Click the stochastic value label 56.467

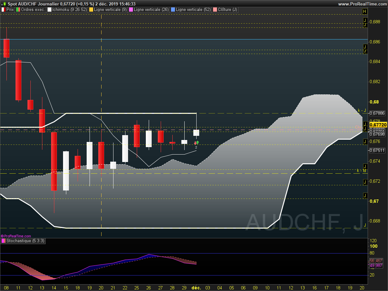(x=376, y=261)
